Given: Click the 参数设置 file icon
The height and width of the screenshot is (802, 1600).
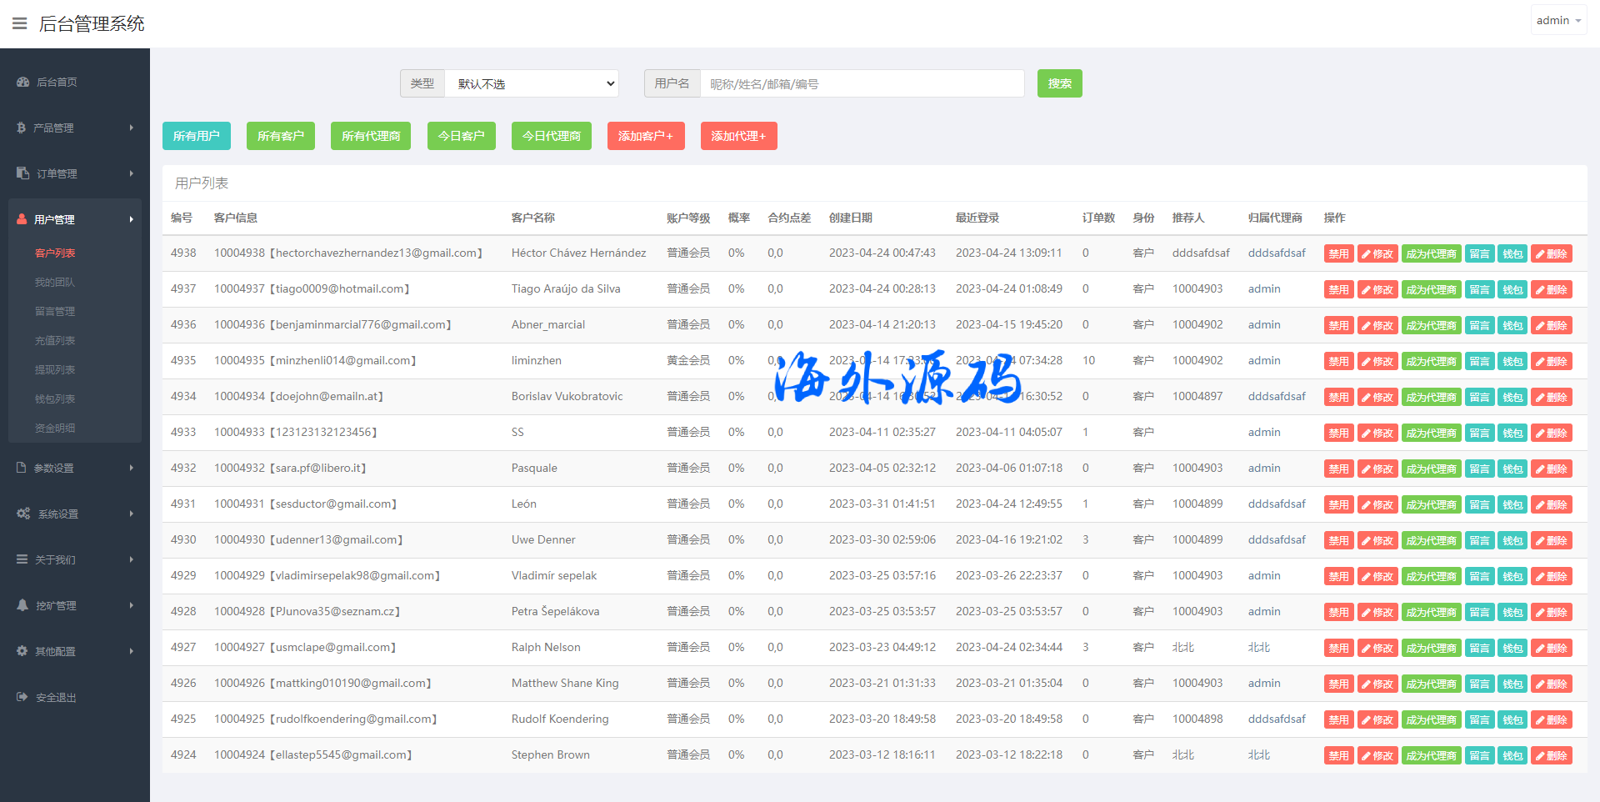Looking at the screenshot, I should [x=22, y=468].
